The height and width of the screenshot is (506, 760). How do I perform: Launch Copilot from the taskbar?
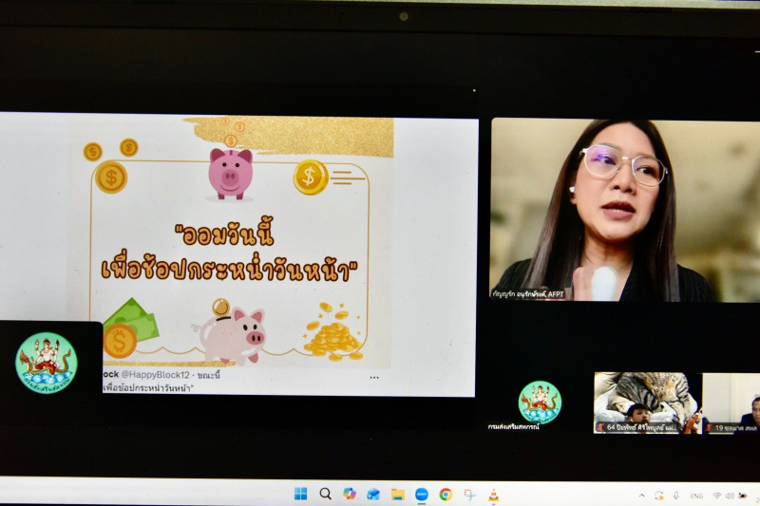click(350, 494)
